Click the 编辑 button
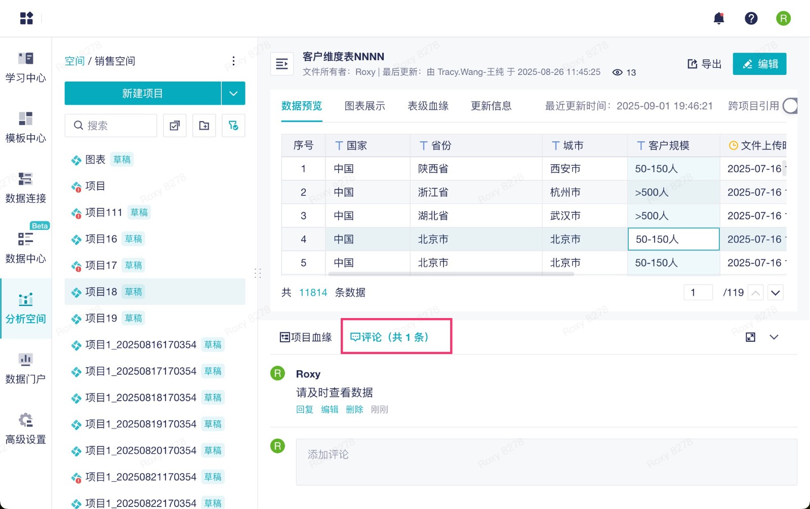The image size is (810, 509). [759, 64]
